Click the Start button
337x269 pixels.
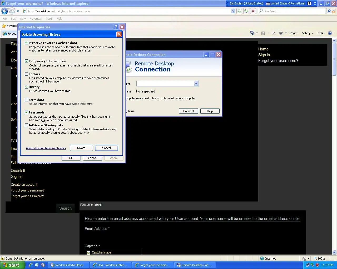12,265
